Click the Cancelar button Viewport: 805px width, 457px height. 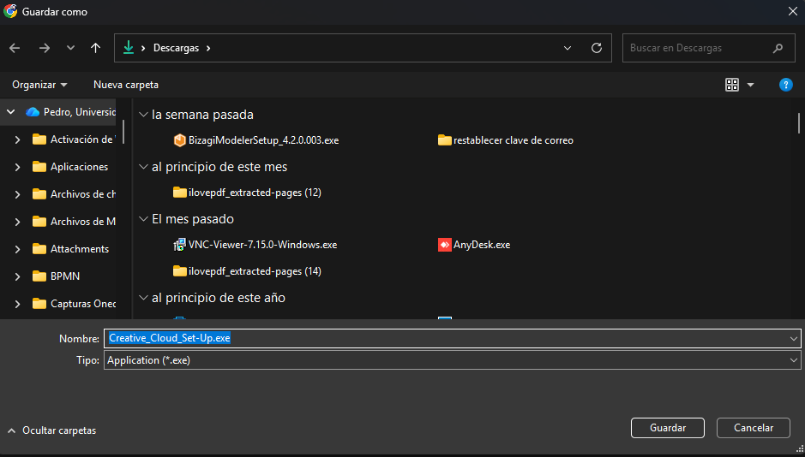(754, 428)
